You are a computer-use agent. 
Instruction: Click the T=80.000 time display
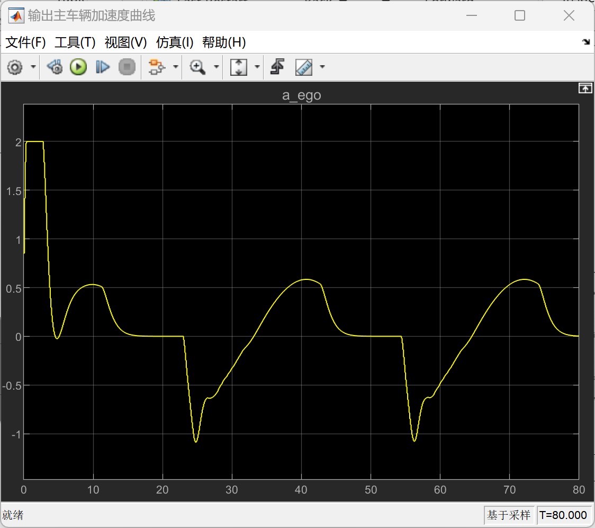tap(564, 515)
